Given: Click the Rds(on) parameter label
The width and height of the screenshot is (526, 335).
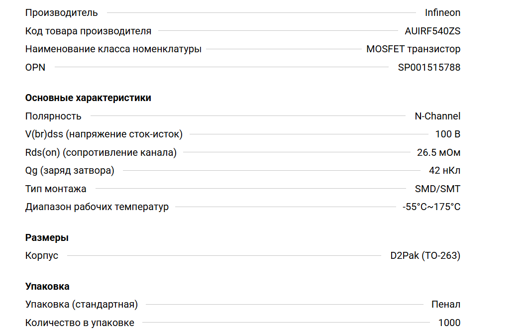Looking at the screenshot, I should coord(101,152).
